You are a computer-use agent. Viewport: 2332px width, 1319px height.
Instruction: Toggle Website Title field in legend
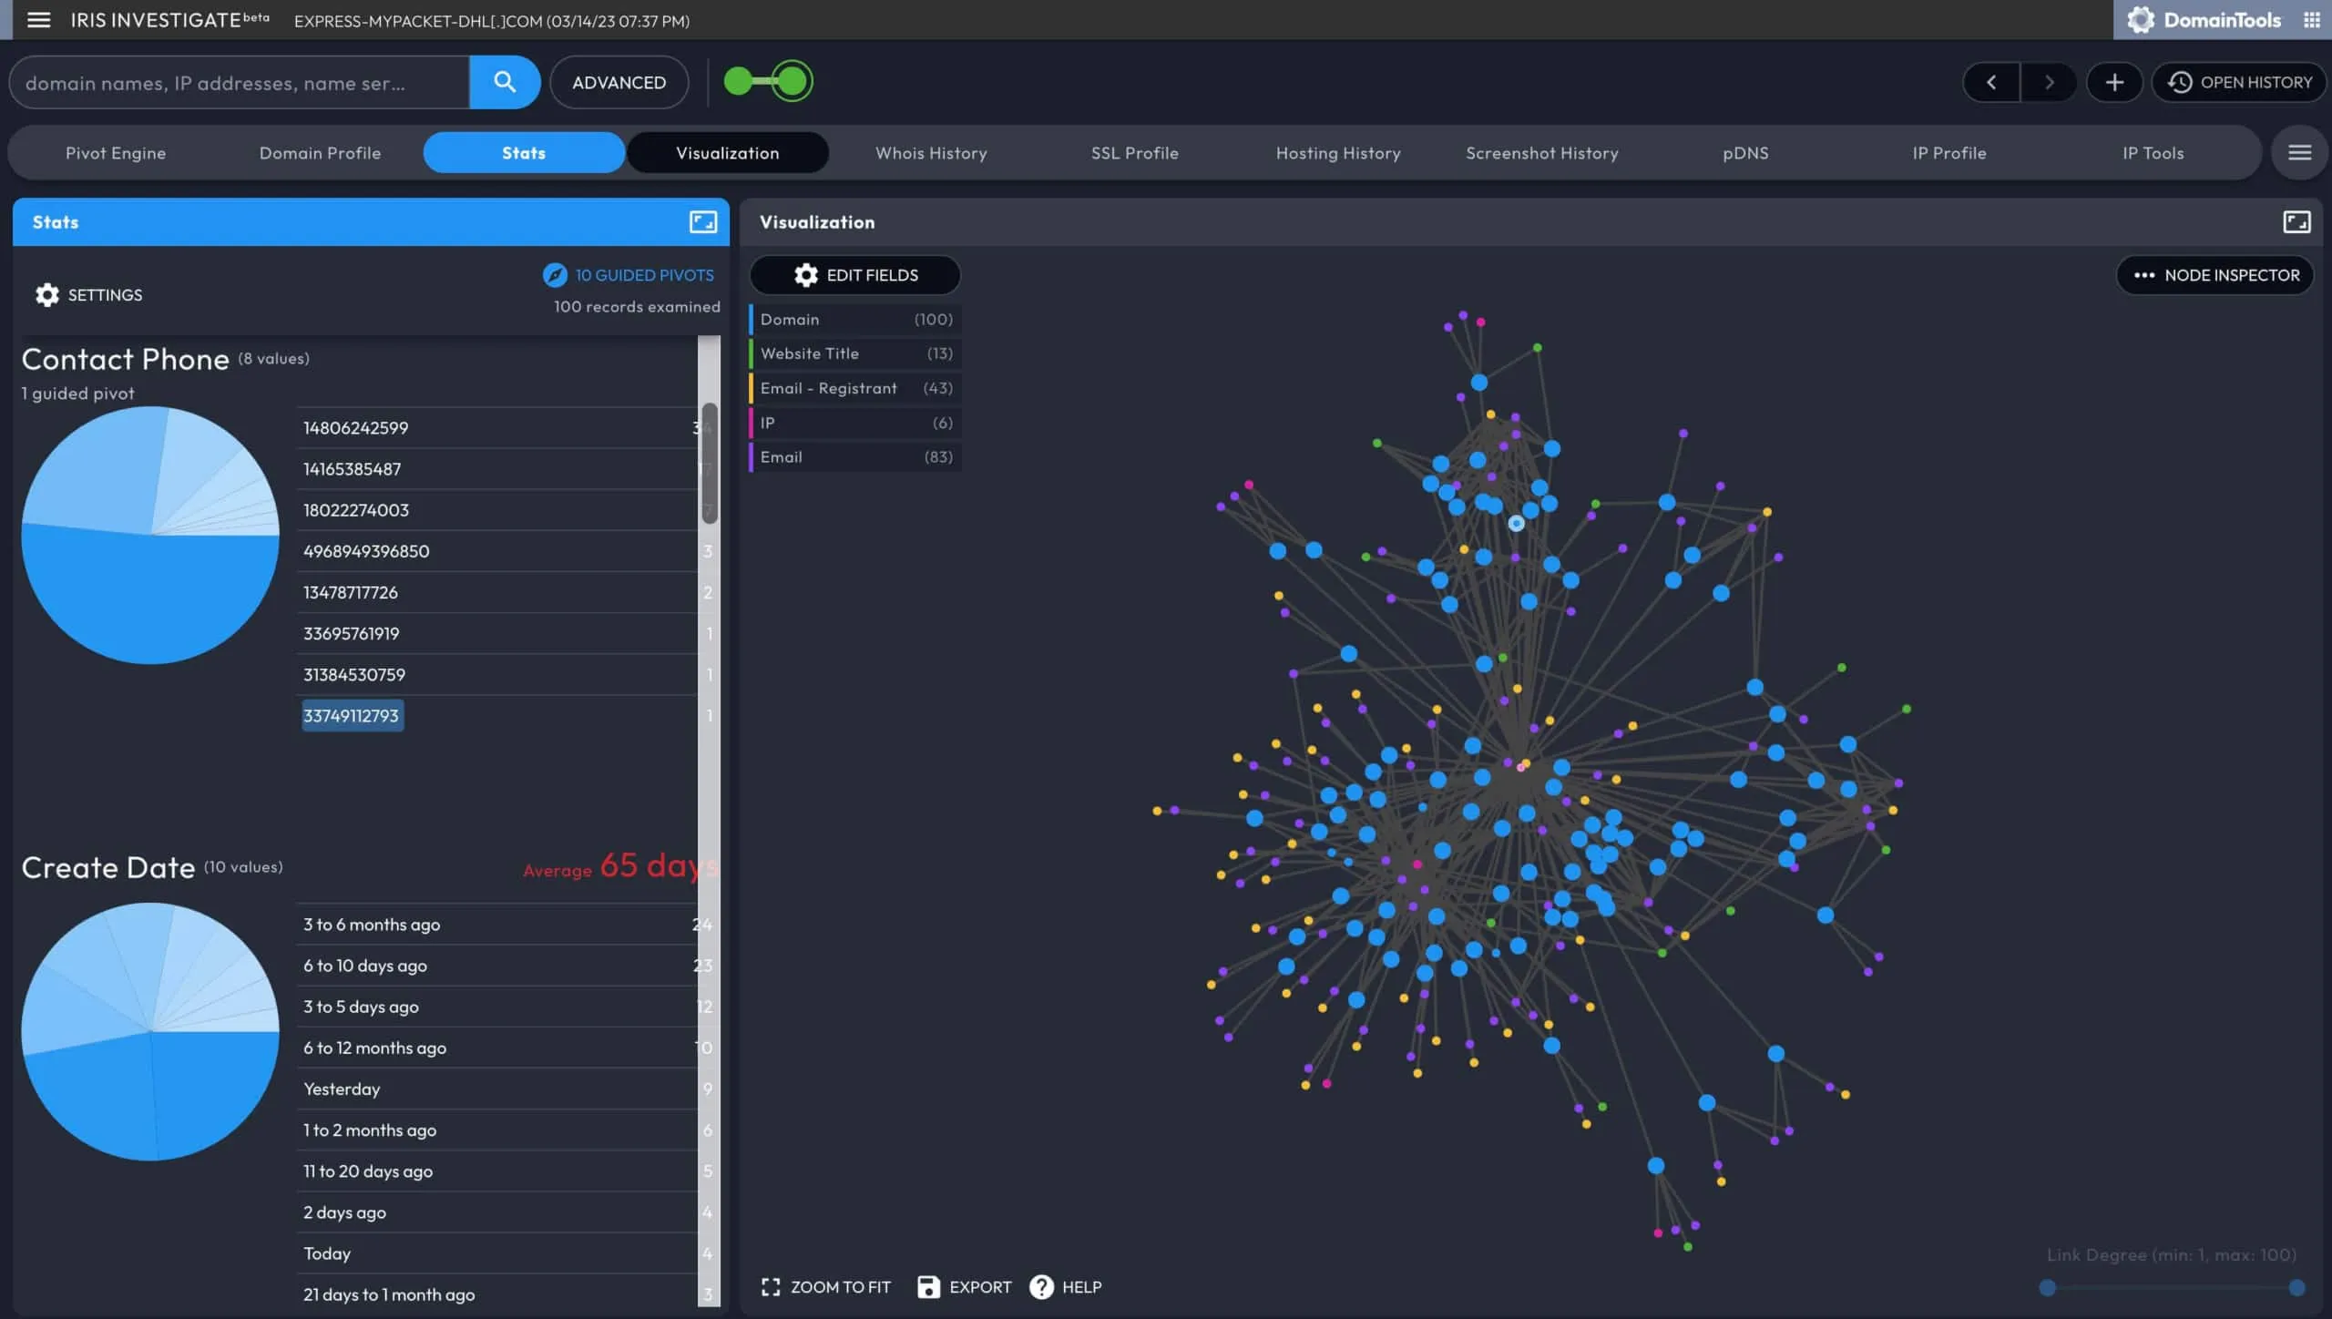(x=855, y=353)
